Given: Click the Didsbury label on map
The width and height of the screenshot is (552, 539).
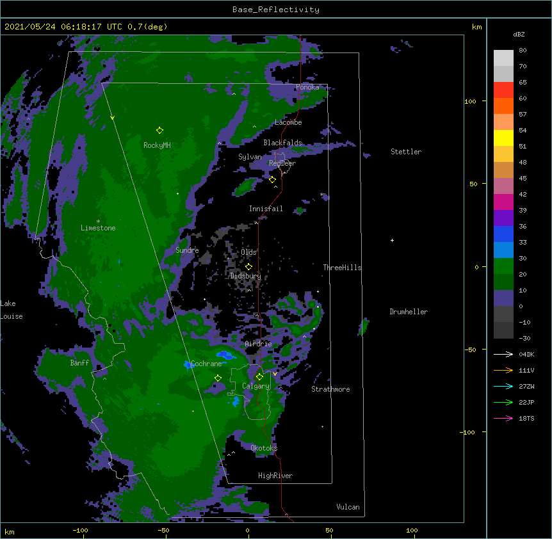Looking at the screenshot, I should (x=246, y=276).
